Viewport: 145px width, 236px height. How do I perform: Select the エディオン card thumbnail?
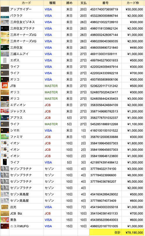click(5, 105)
